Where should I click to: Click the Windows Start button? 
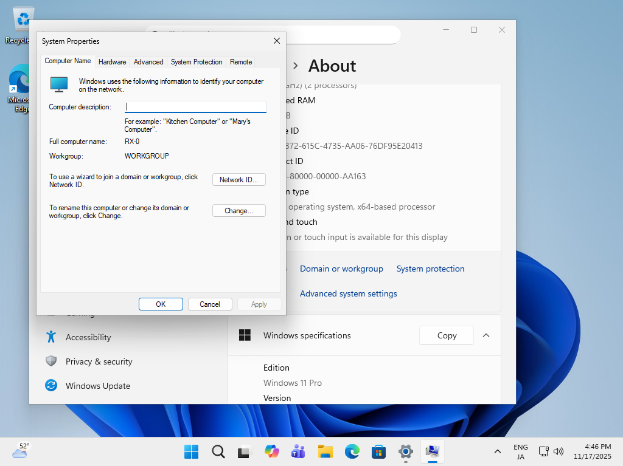pyautogui.click(x=191, y=451)
